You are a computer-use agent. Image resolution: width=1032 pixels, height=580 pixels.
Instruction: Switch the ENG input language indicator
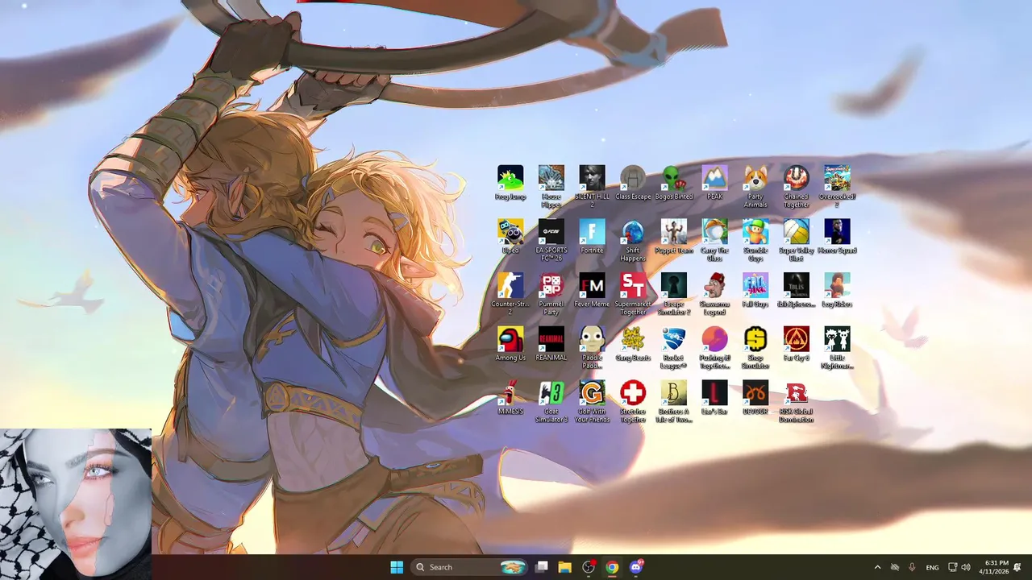932,567
